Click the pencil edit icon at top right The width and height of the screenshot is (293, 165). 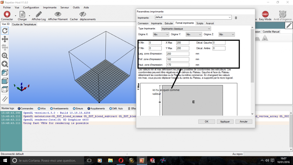point(289,25)
